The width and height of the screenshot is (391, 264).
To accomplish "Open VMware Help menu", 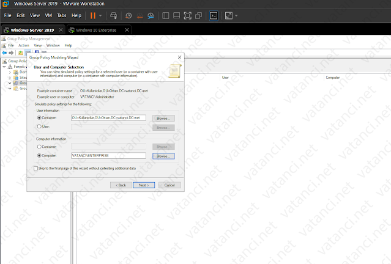I will (76, 15).
